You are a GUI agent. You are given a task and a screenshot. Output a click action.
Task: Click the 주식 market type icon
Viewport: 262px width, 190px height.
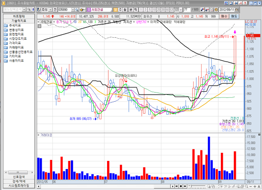coord(39,10)
